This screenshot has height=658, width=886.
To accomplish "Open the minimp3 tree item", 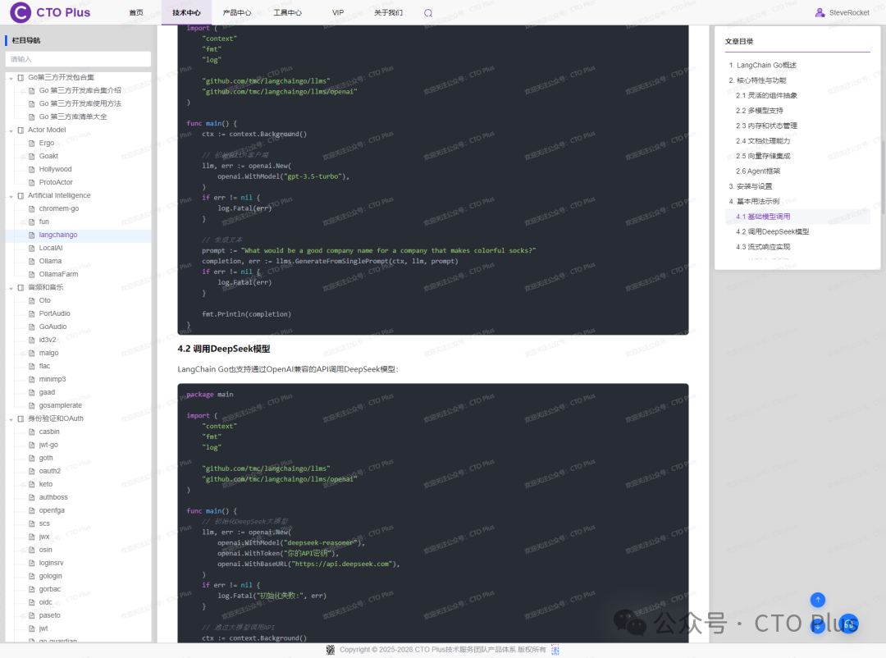I will coord(52,379).
